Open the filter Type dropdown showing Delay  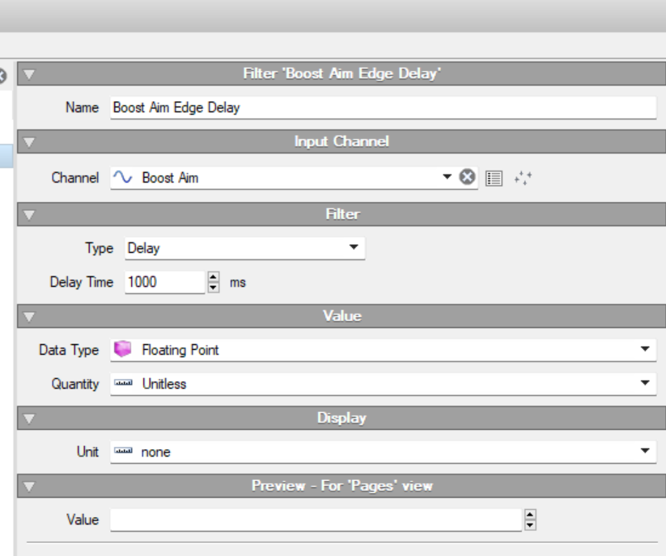[x=354, y=248]
